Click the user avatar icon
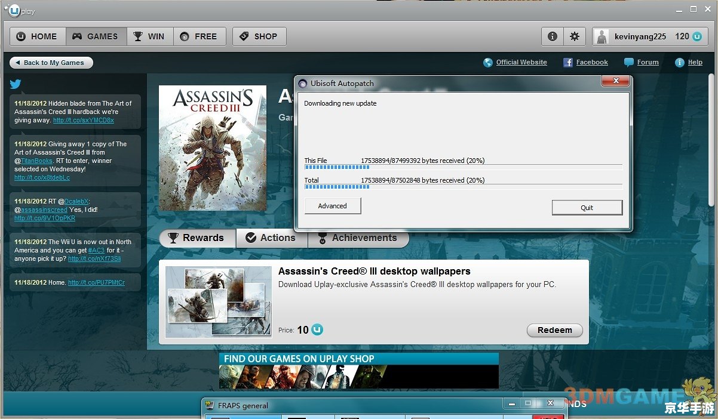 602,36
